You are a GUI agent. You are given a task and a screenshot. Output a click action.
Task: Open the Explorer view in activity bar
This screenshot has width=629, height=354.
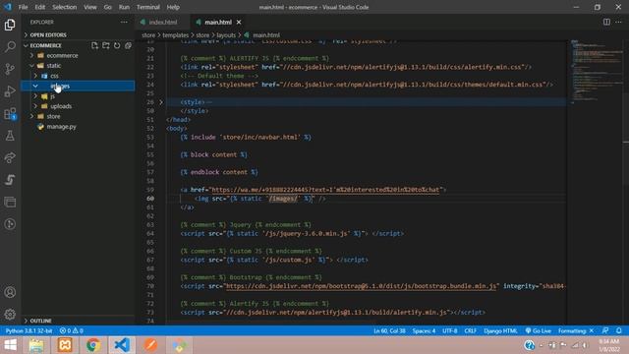[x=10, y=25]
